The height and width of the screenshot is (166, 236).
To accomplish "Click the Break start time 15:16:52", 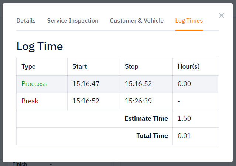I will (86, 101).
